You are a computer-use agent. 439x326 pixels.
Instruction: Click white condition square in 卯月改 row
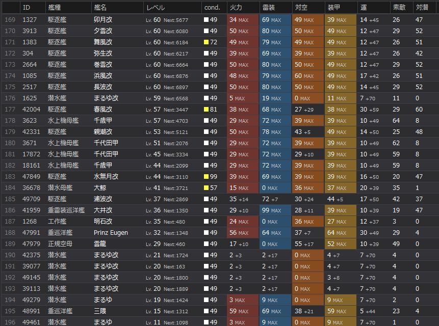[206, 20]
